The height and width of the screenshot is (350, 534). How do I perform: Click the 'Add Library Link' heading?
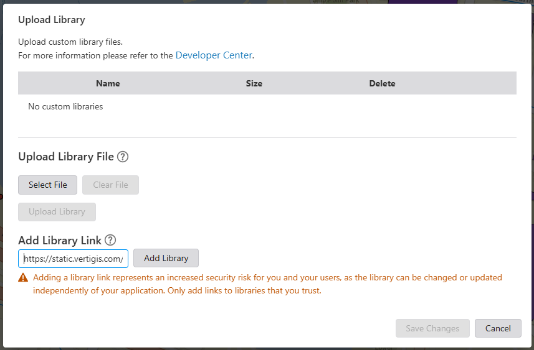click(60, 240)
